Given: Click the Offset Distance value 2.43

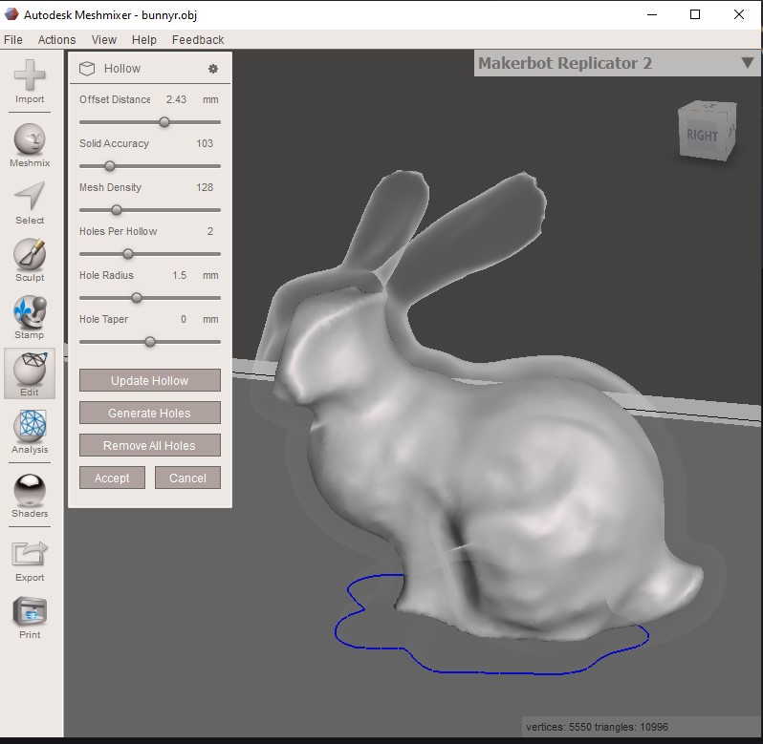Looking at the screenshot, I should 176,99.
